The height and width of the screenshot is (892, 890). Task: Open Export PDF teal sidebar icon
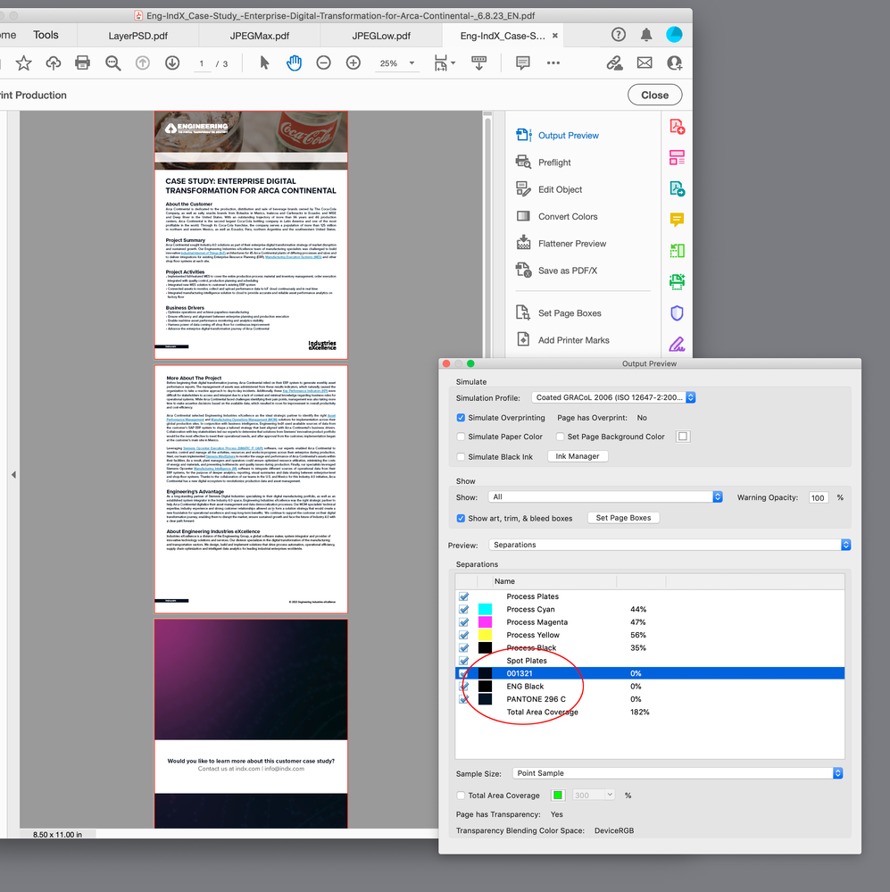(677, 188)
